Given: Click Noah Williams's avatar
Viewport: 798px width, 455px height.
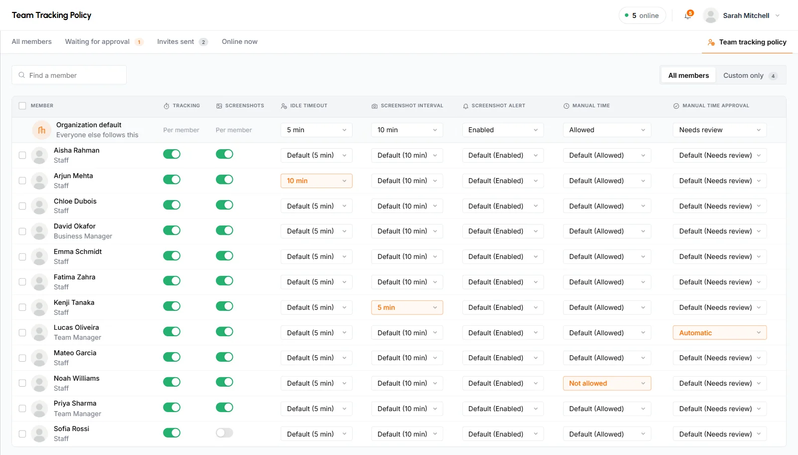Looking at the screenshot, I should (x=39, y=383).
